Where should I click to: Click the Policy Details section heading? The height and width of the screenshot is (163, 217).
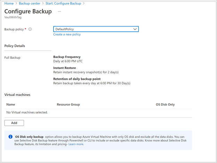[15, 46]
